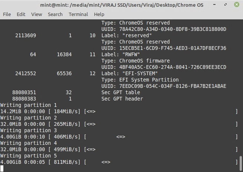The height and width of the screenshot is (172, 243).
Task: Click the window title bar text
Action: pos(121,5)
